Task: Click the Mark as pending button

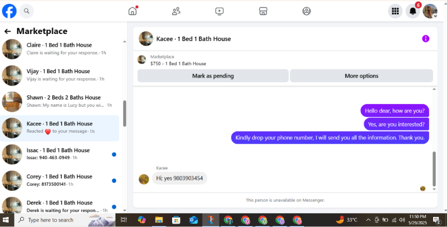Action: pos(213,76)
